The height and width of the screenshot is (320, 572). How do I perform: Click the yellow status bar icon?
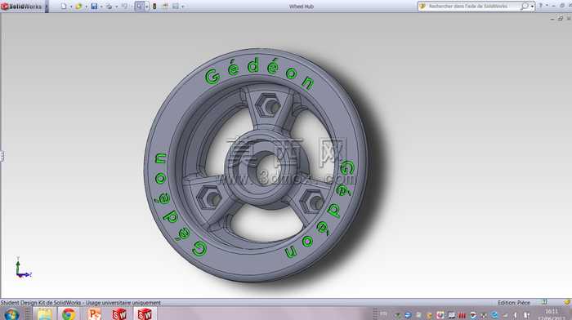click(x=567, y=302)
